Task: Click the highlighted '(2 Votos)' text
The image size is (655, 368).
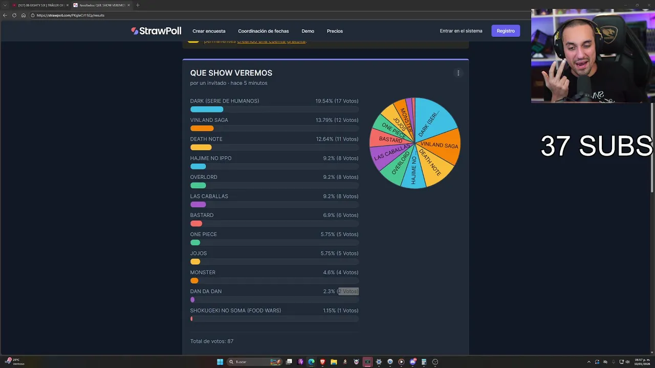Action: [x=348, y=291]
